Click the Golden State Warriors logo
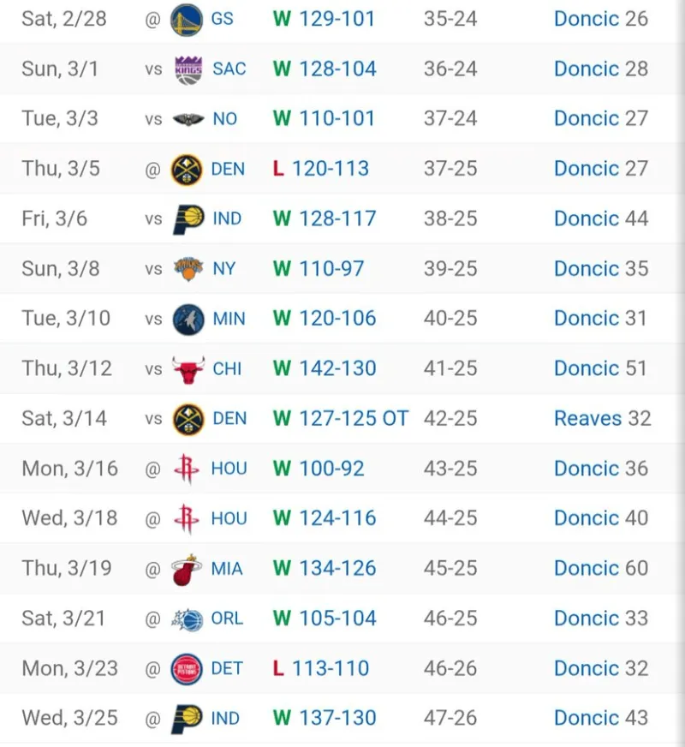Screen dimensions: 685x747 click(x=187, y=18)
